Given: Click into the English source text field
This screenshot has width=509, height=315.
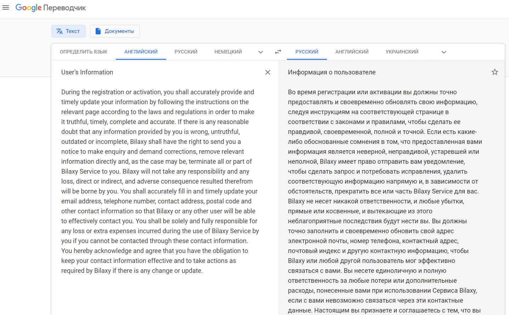Looking at the screenshot, I should coord(160,181).
